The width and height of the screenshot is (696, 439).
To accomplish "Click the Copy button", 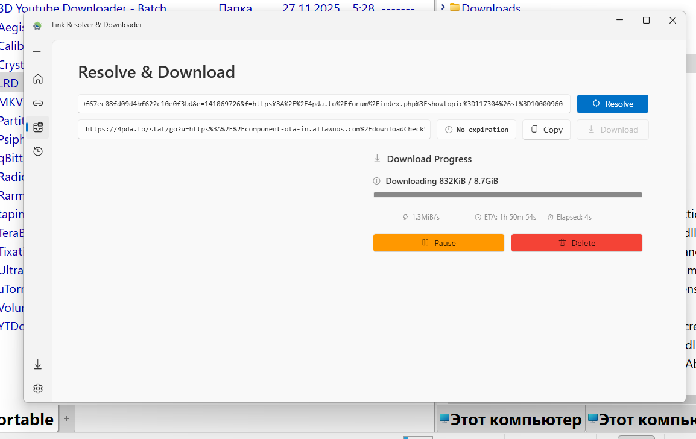I will [546, 130].
